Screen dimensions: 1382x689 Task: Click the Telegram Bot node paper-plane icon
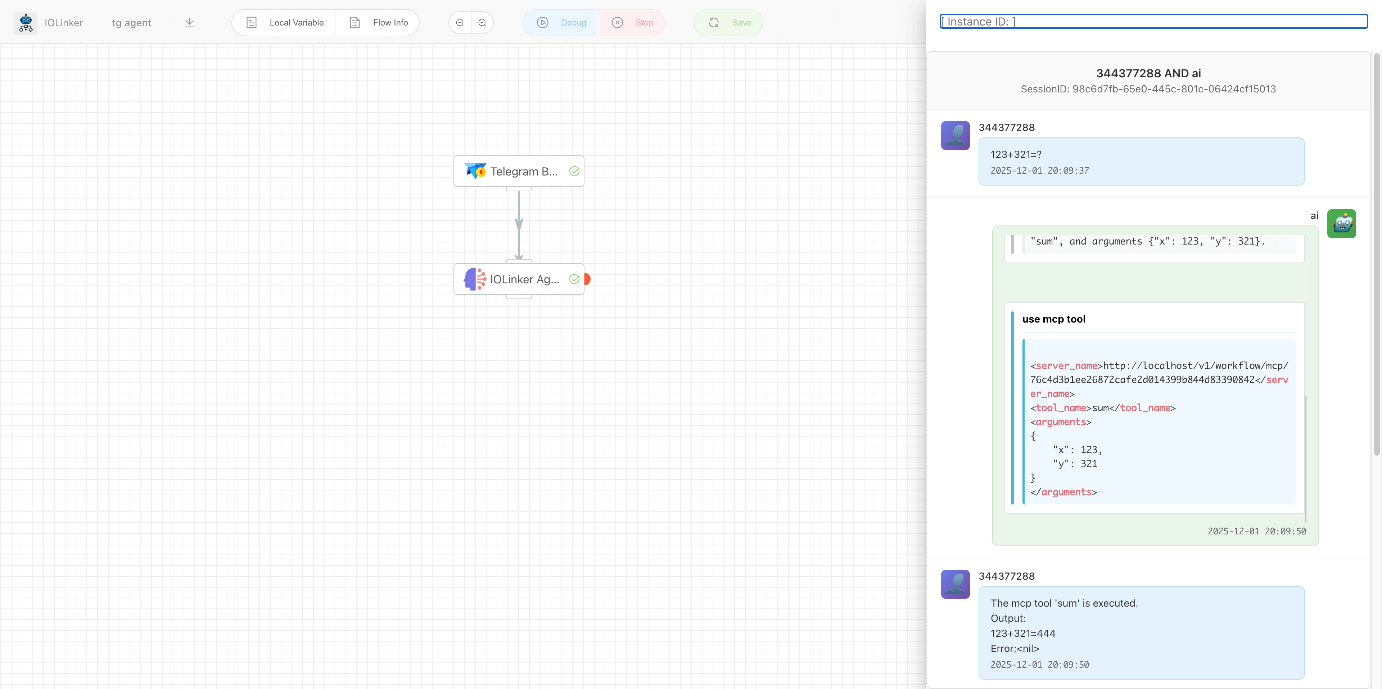click(x=475, y=171)
